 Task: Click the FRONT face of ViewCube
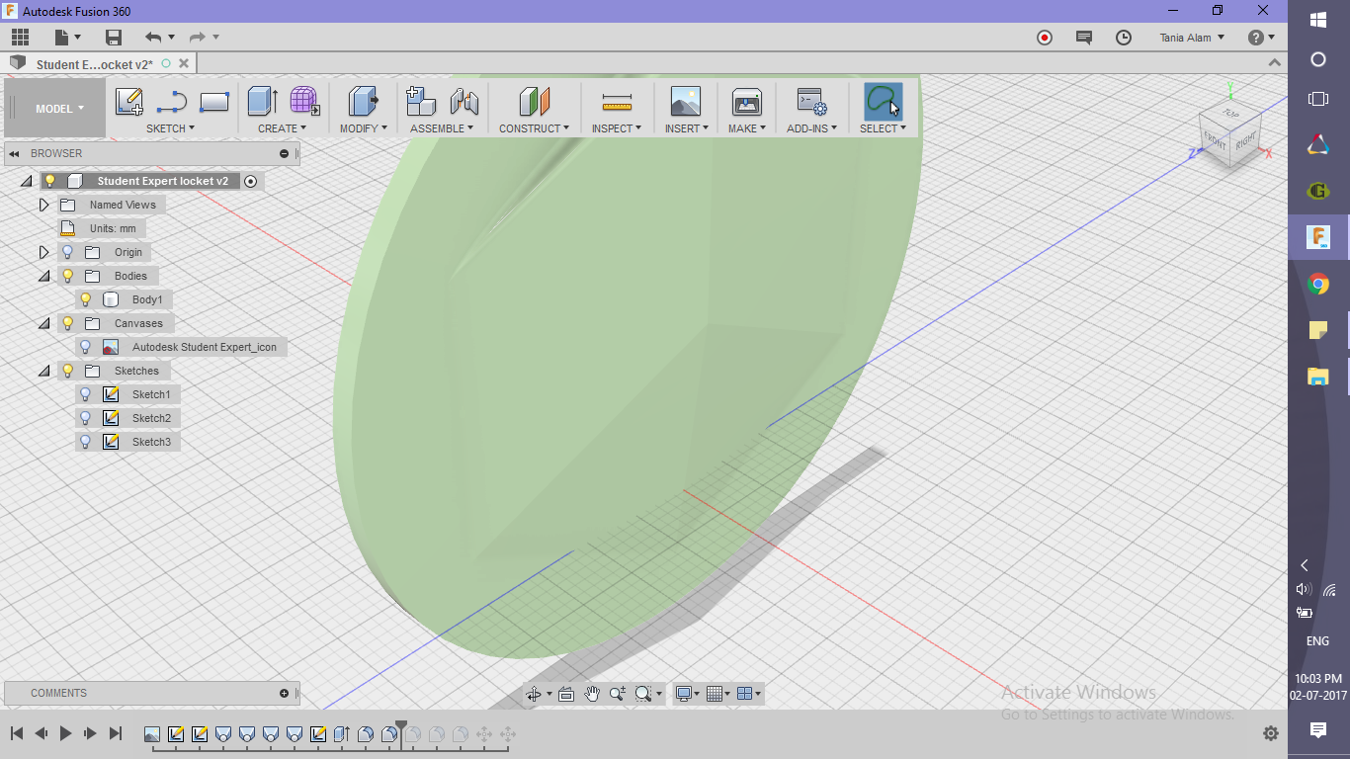coord(1215,142)
